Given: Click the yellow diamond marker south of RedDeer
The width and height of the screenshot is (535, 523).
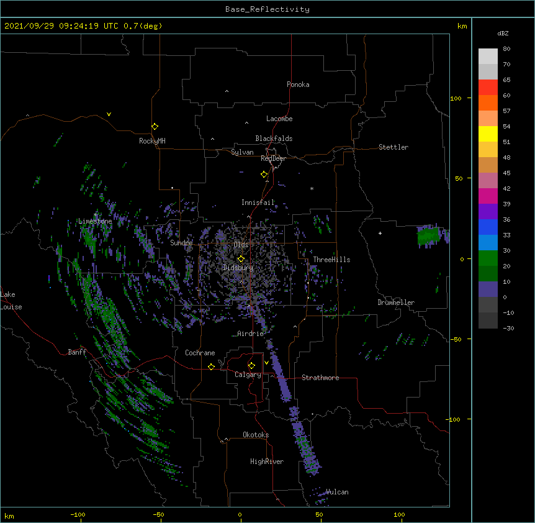Looking at the screenshot, I should (264, 175).
